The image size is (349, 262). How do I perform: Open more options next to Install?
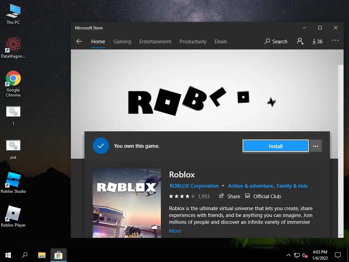[315, 146]
